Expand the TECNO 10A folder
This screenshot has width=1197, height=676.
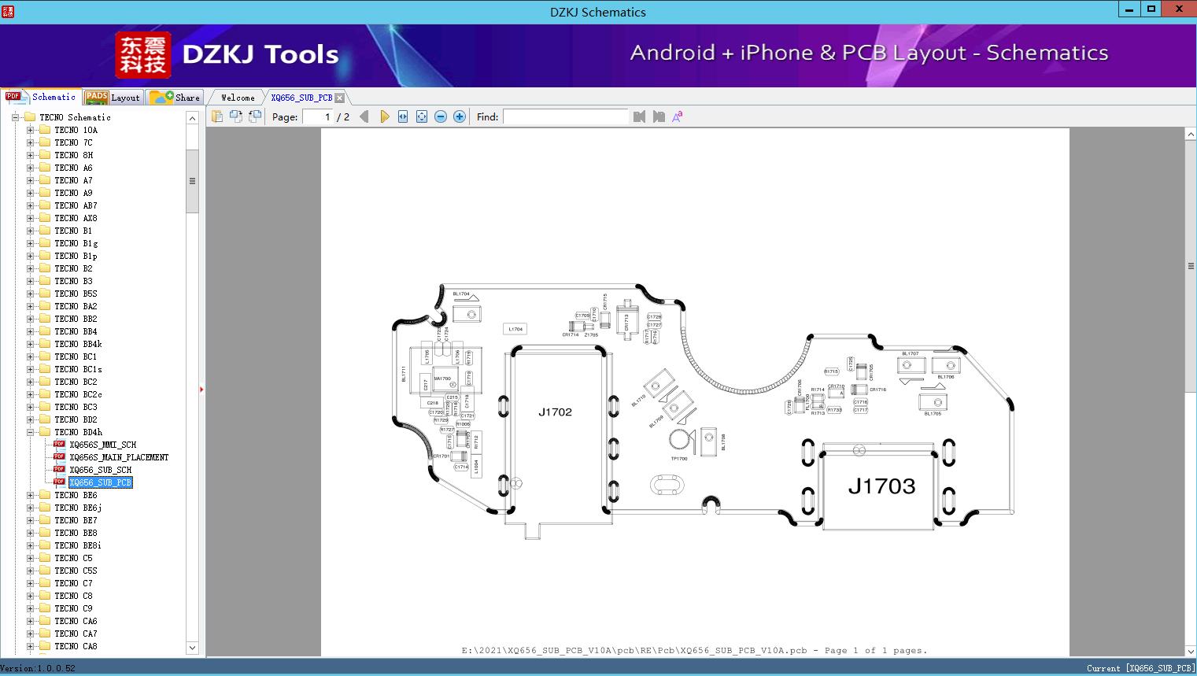coord(30,130)
